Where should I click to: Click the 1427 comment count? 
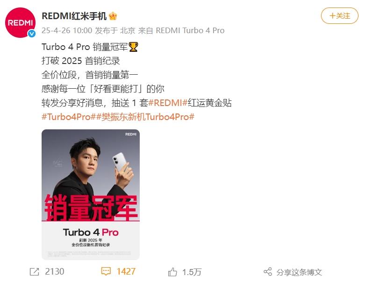[126, 272]
